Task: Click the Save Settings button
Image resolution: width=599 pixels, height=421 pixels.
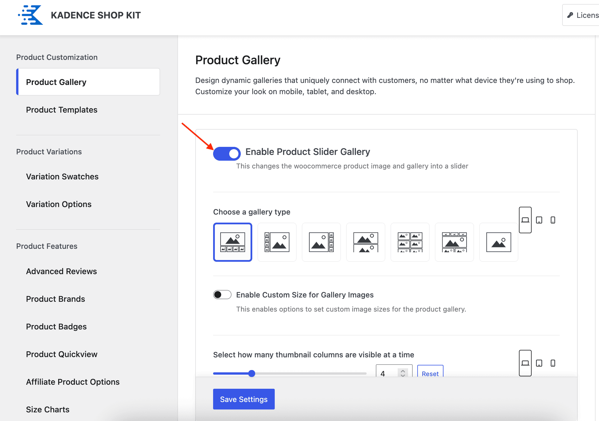Action: click(244, 399)
